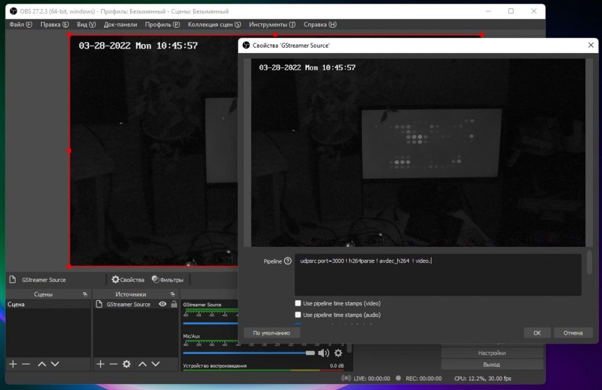Open the Коллекция сцен menu
Screen dimensions: 602x390
(x=214, y=25)
